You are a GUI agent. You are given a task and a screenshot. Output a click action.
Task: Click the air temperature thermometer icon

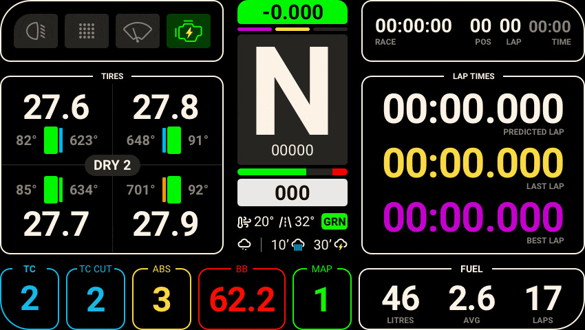pos(244,222)
